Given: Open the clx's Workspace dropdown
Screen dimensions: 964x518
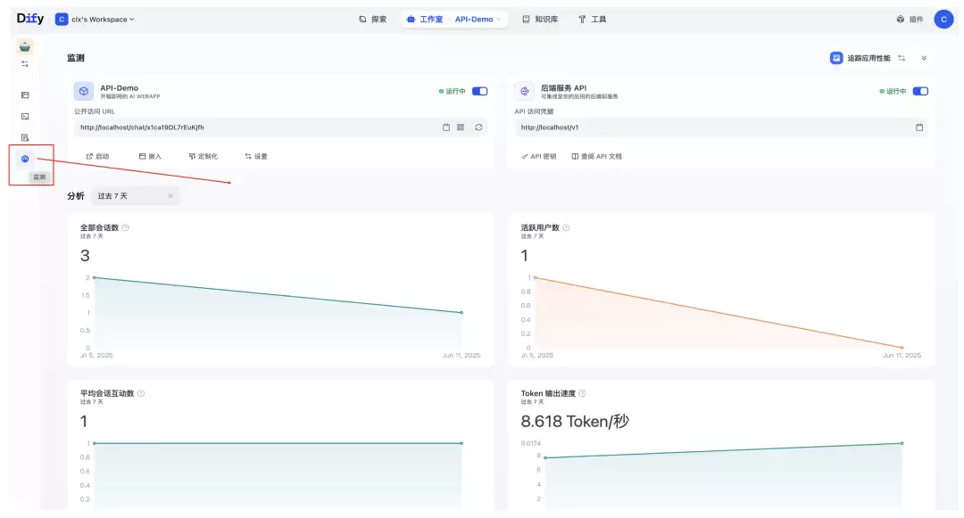Looking at the screenshot, I should (x=96, y=20).
